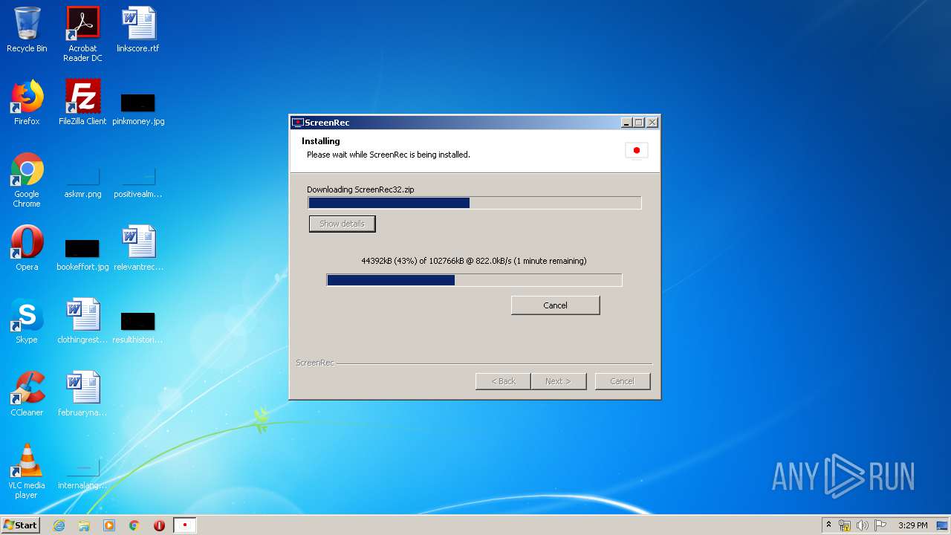Click Show desktop button at taskbar end
The height and width of the screenshot is (535, 951).
click(x=944, y=525)
